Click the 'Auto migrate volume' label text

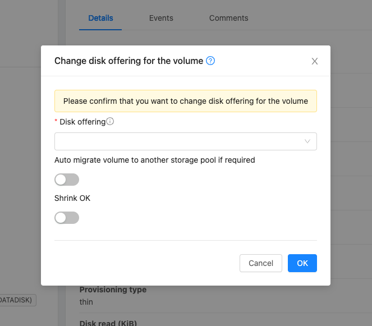pyautogui.click(x=154, y=160)
